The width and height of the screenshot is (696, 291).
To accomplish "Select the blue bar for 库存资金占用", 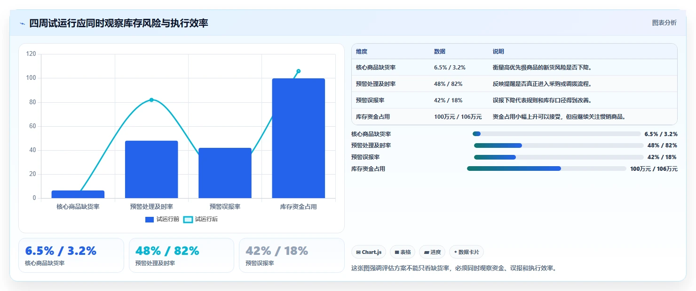I will tap(299, 138).
